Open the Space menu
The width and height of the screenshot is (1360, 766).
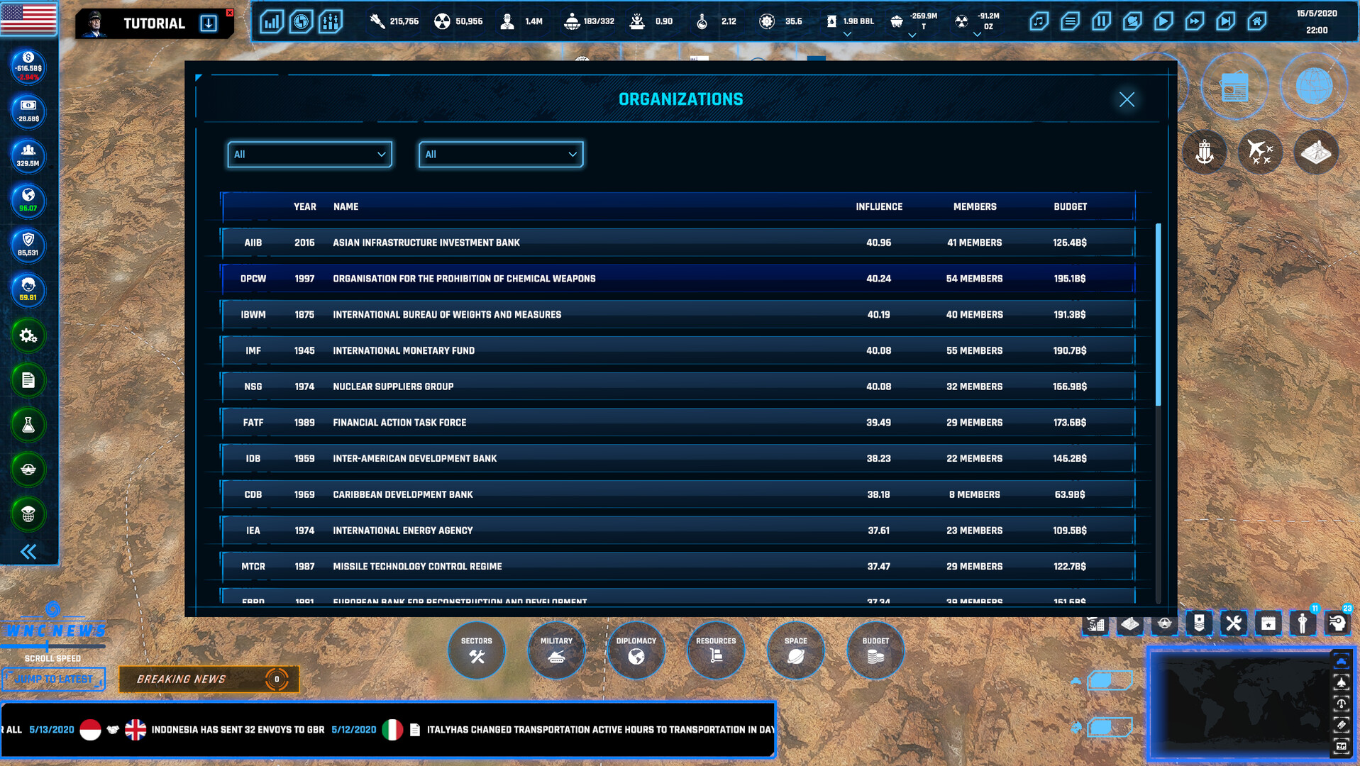click(x=796, y=650)
